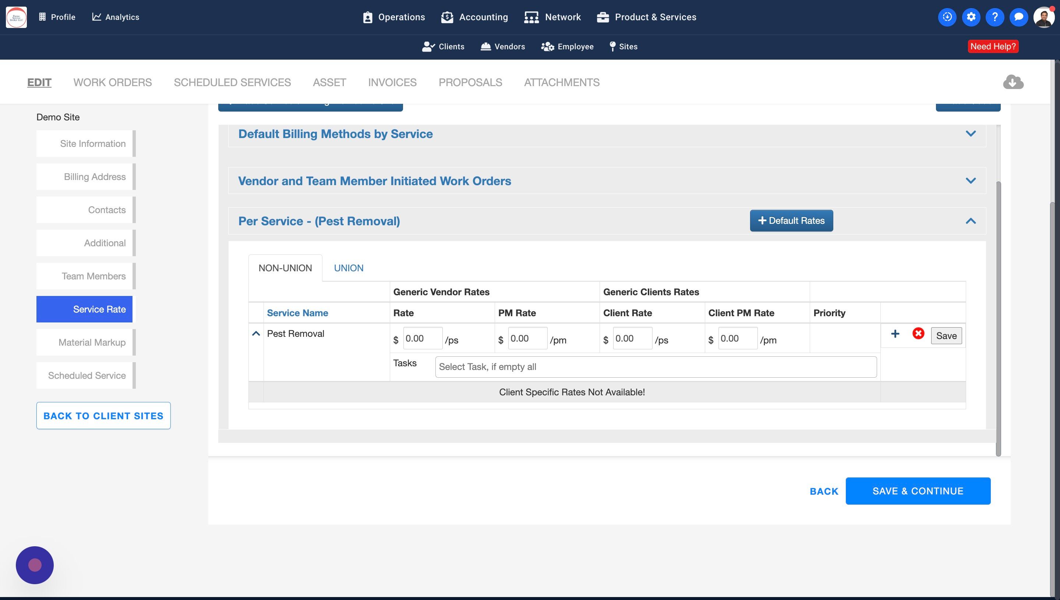The image size is (1060, 600).
Task: Collapse the Pest Removal row chevron
Action: (256, 334)
